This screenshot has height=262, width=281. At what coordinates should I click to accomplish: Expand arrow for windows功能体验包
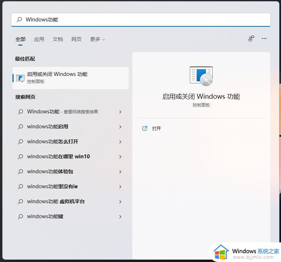tap(120, 172)
